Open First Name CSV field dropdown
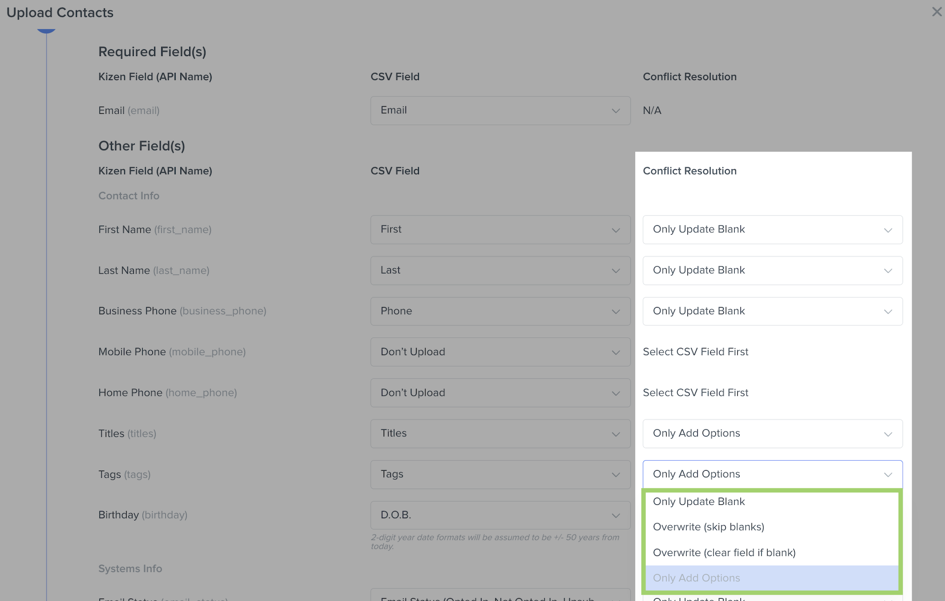Image resolution: width=945 pixels, height=601 pixels. click(500, 230)
